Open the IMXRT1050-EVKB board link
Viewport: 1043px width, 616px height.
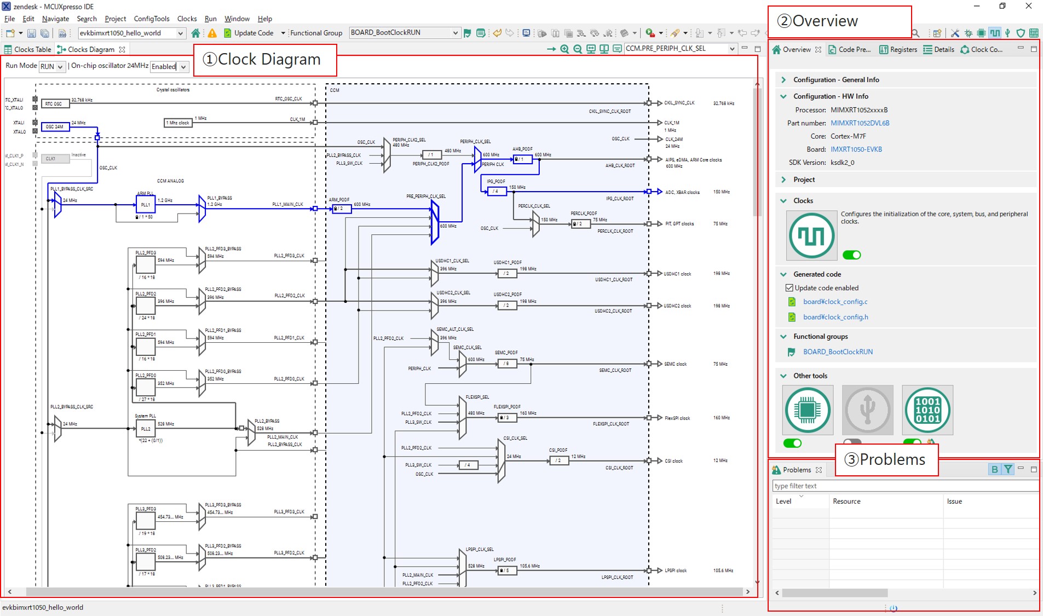click(856, 149)
